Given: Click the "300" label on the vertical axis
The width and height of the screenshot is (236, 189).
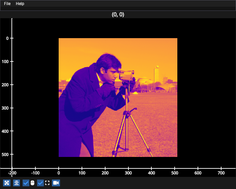Looking at the screenshot, I should pos(5,108).
